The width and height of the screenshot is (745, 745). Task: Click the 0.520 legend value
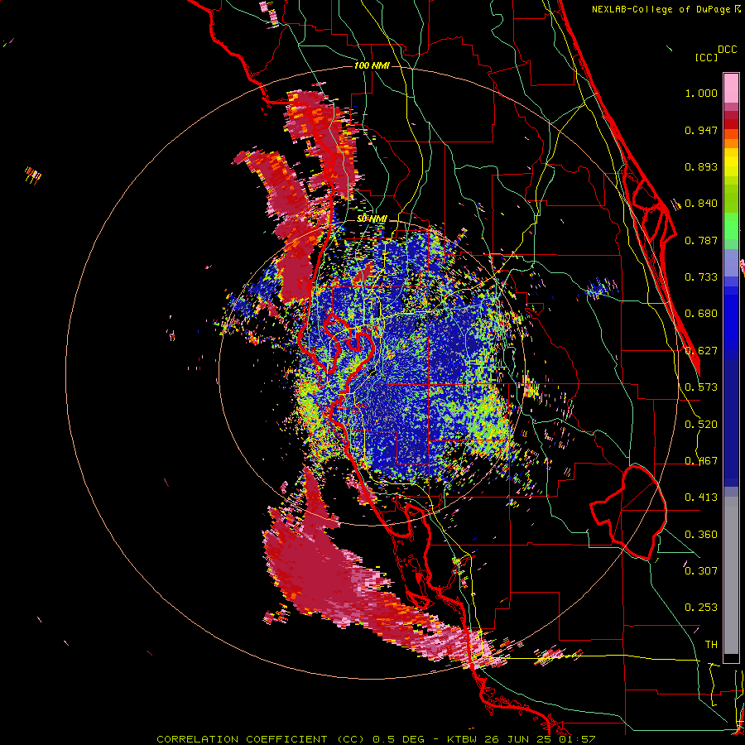[701, 425]
